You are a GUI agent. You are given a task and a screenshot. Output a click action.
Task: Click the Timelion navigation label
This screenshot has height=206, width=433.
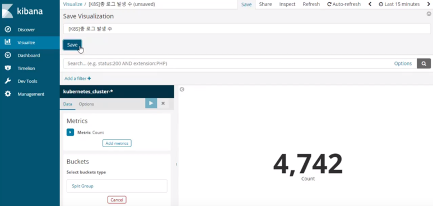pos(26,68)
